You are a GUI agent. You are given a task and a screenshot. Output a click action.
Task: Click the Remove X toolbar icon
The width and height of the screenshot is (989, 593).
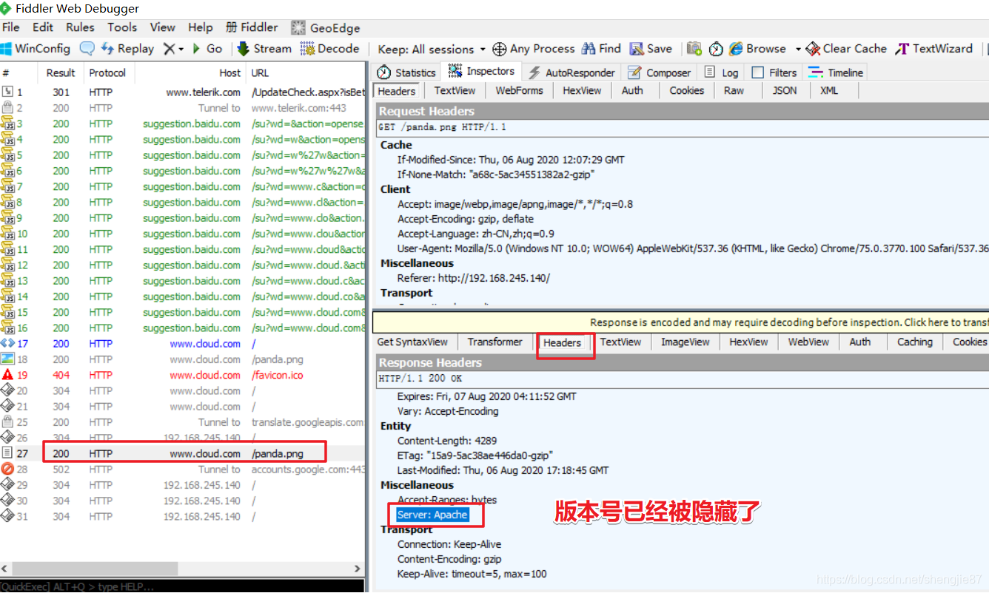[x=170, y=49]
